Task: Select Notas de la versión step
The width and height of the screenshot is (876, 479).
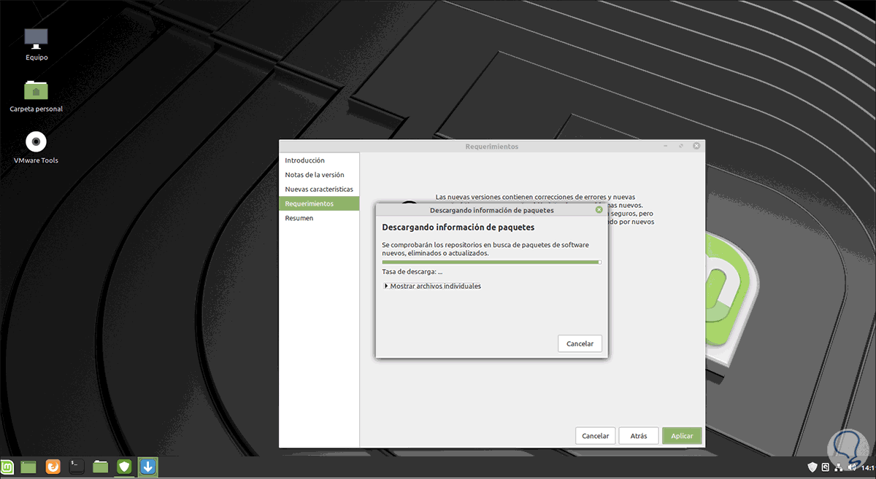Action: tap(313, 174)
